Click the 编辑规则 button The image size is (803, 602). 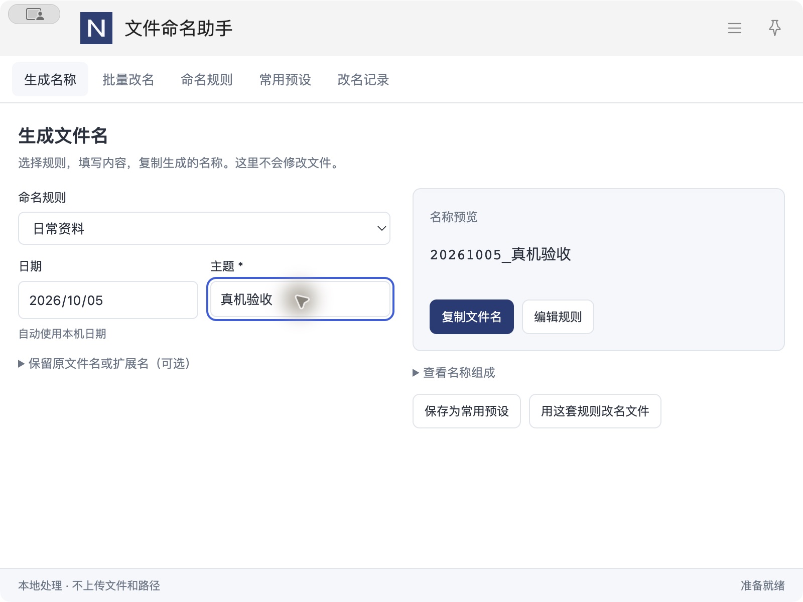coord(558,317)
